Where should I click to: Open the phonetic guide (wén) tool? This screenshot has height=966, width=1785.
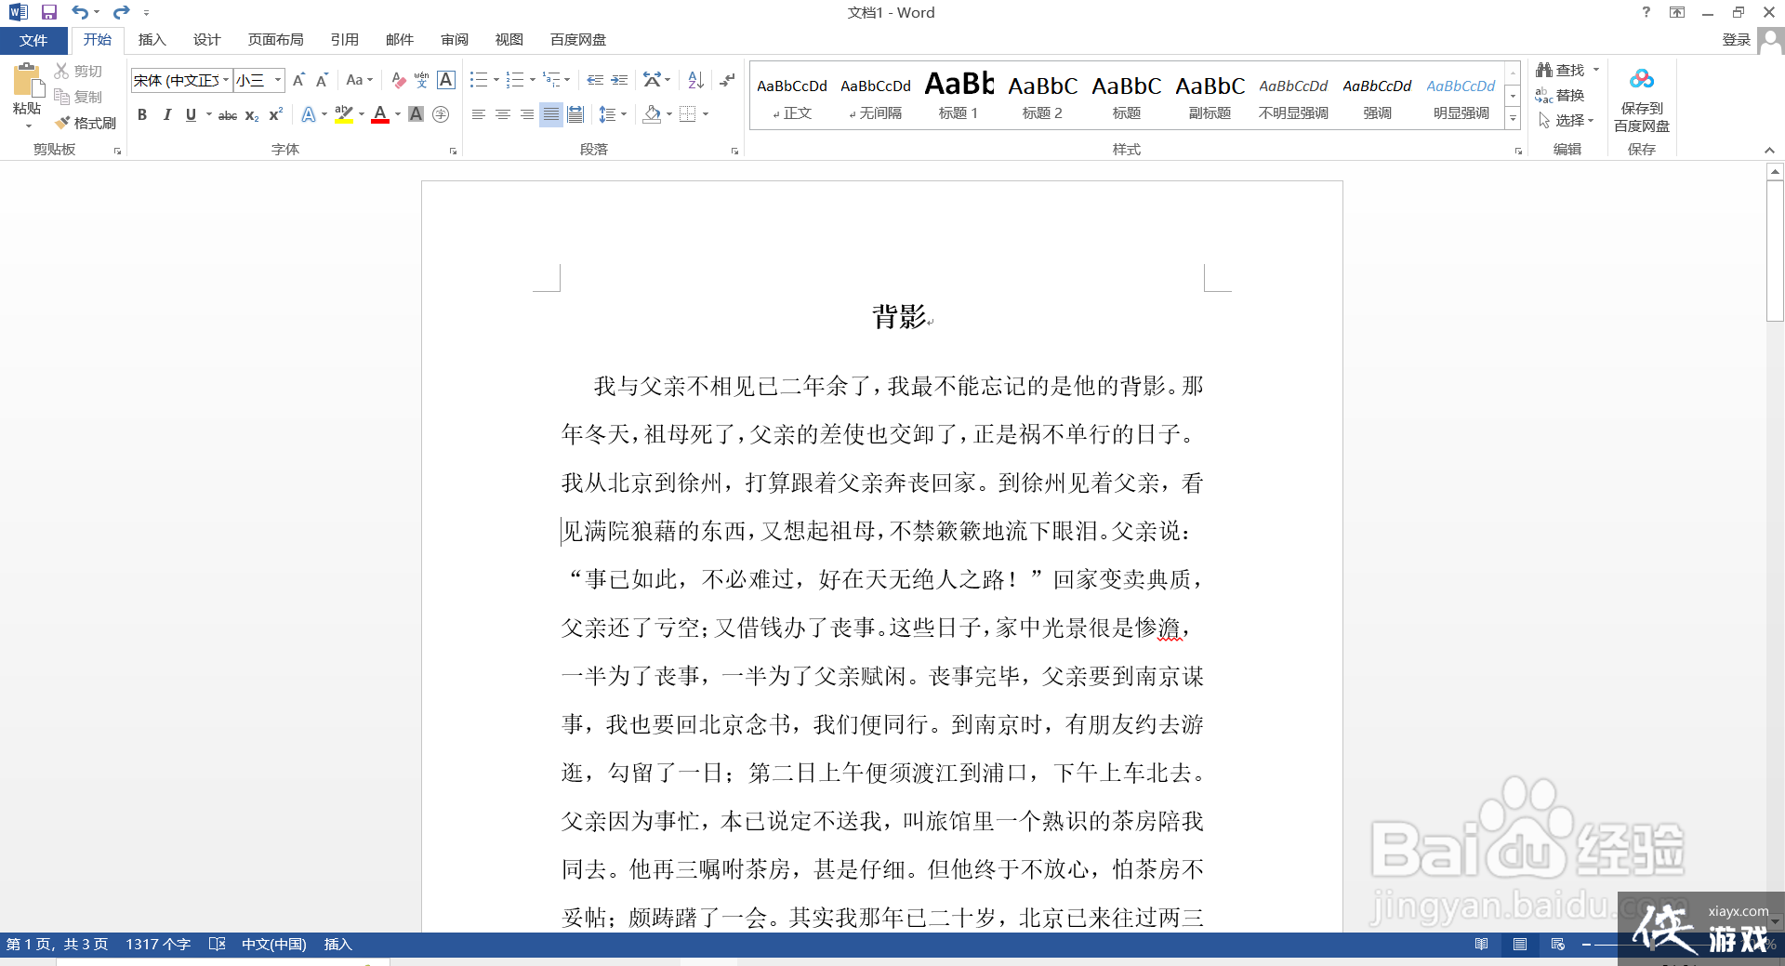click(422, 80)
